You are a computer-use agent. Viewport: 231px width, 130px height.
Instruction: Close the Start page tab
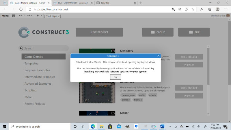pyautogui.click(x=59, y=16)
